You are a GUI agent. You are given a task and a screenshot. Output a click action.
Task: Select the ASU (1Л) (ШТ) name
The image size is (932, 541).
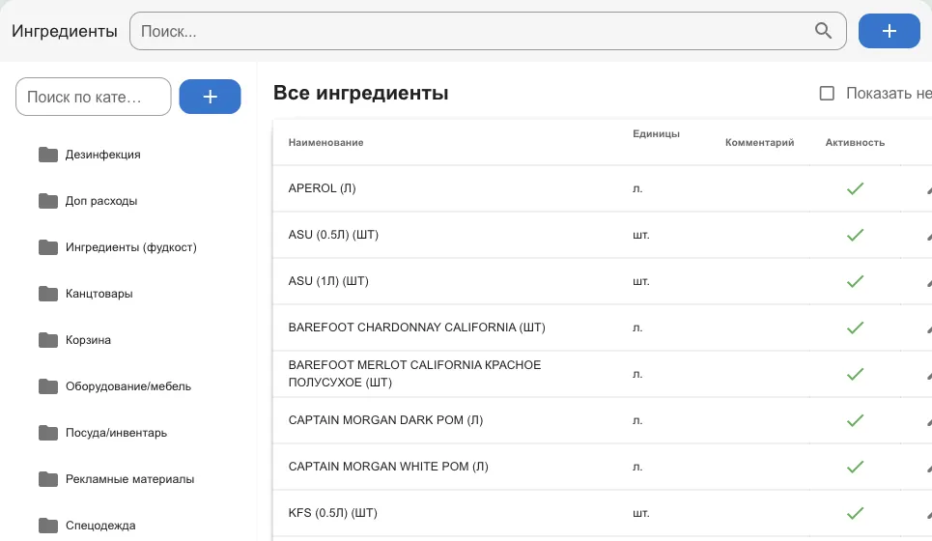328,281
